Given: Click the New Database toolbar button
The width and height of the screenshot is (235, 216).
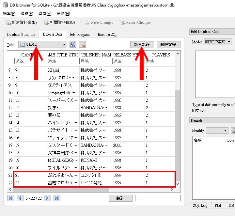Looking at the screenshot, I should click(x=22, y=23).
